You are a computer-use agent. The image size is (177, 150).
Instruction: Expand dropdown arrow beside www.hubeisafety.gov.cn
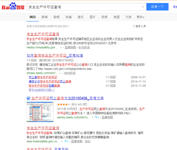[62, 141]
